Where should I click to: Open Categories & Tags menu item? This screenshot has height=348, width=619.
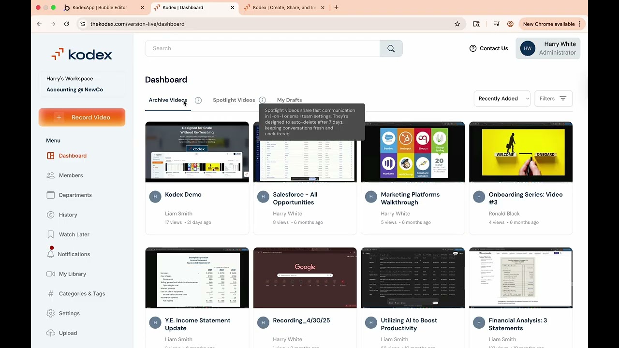(x=82, y=293)
